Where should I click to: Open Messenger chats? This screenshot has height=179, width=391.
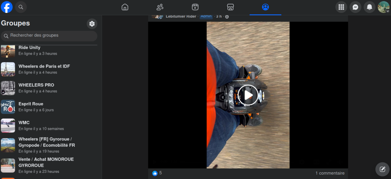click(355, 7)
